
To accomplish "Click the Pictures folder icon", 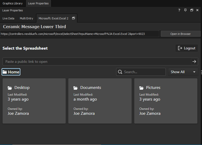I will (141, 88).
